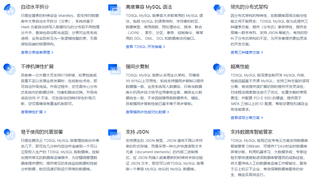Click the 领先的分布式架构 hexagon icon
The width and height of the screenshot is (313, 182).
coord(219,10)
